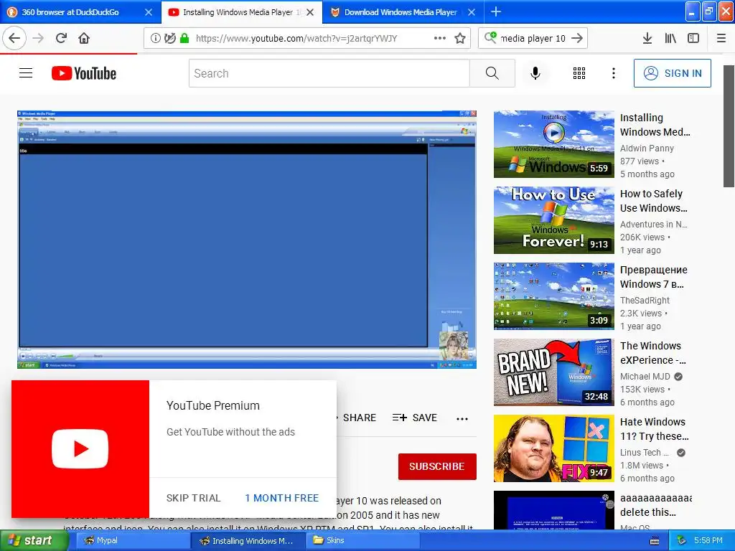Open more actions ellipsis below video
Viewport: 735px width, 551px height.
click(462, 419)
